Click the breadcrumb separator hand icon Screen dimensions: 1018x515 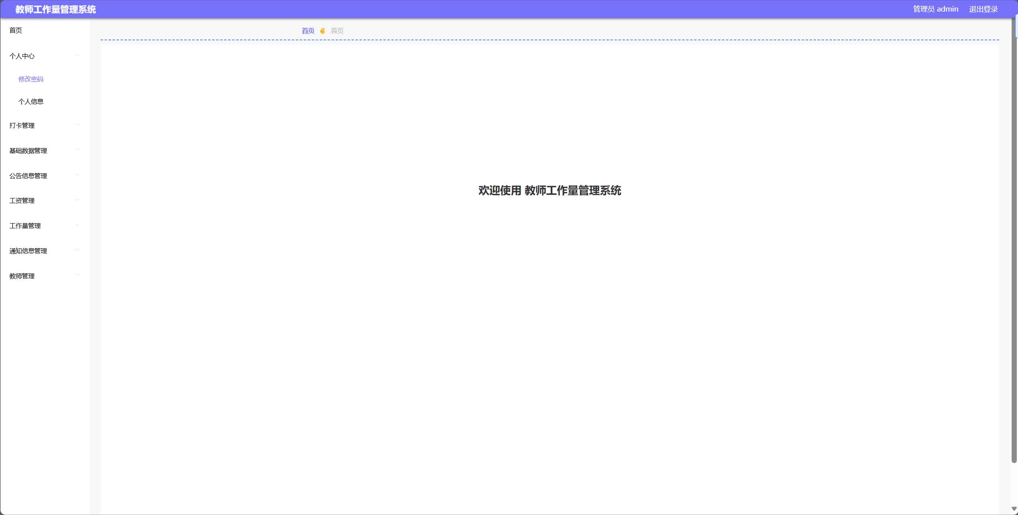pos(323,31)
